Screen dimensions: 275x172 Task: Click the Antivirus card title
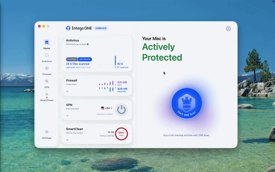point(73,40)
